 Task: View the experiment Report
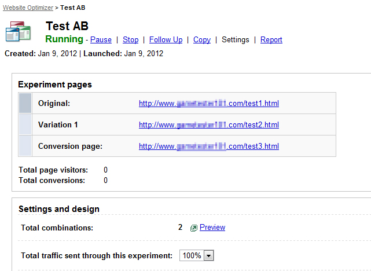pos(271,40)
